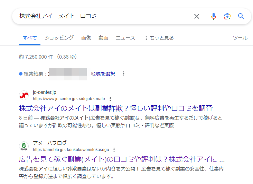The image size is (253, 184).
Task: Click the jc-center.jp site name
Action: click(x=44, y=92)
